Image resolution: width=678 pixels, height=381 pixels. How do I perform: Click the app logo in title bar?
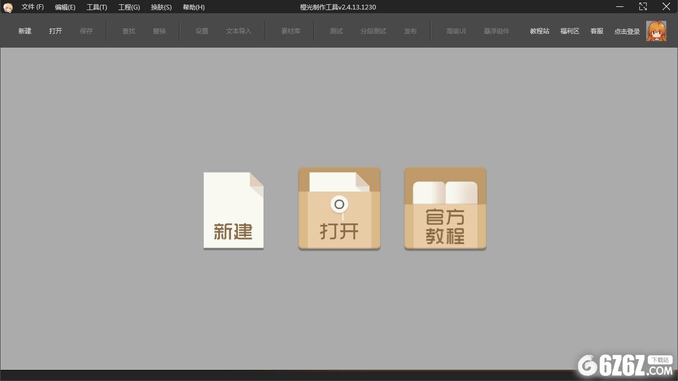click(8, 7)
